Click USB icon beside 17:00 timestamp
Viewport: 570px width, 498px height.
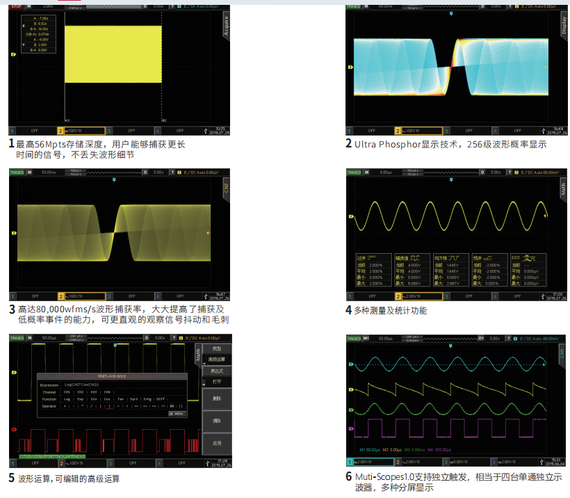point(543,296)
